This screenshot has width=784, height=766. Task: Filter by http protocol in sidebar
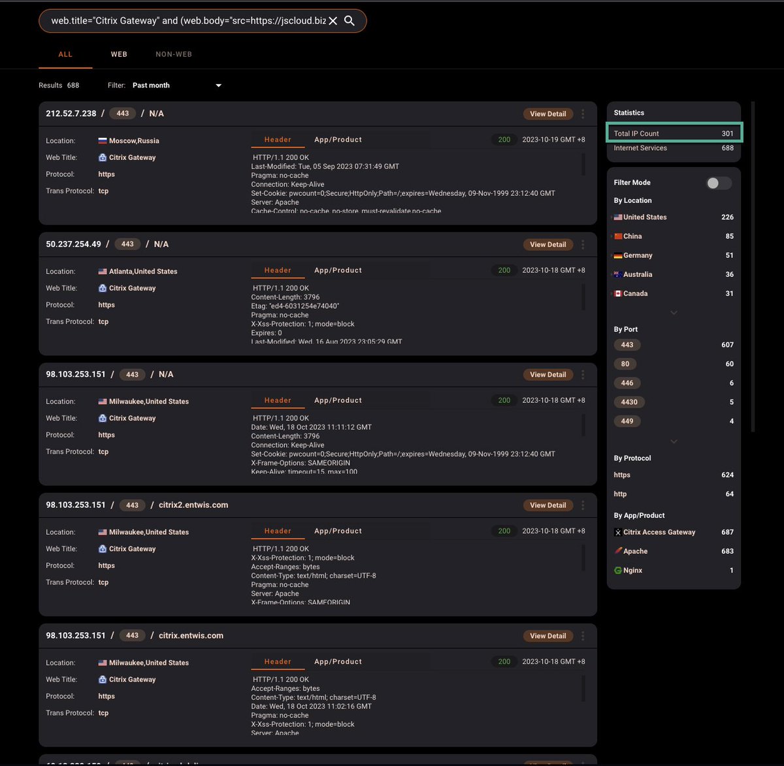[674, 494]
